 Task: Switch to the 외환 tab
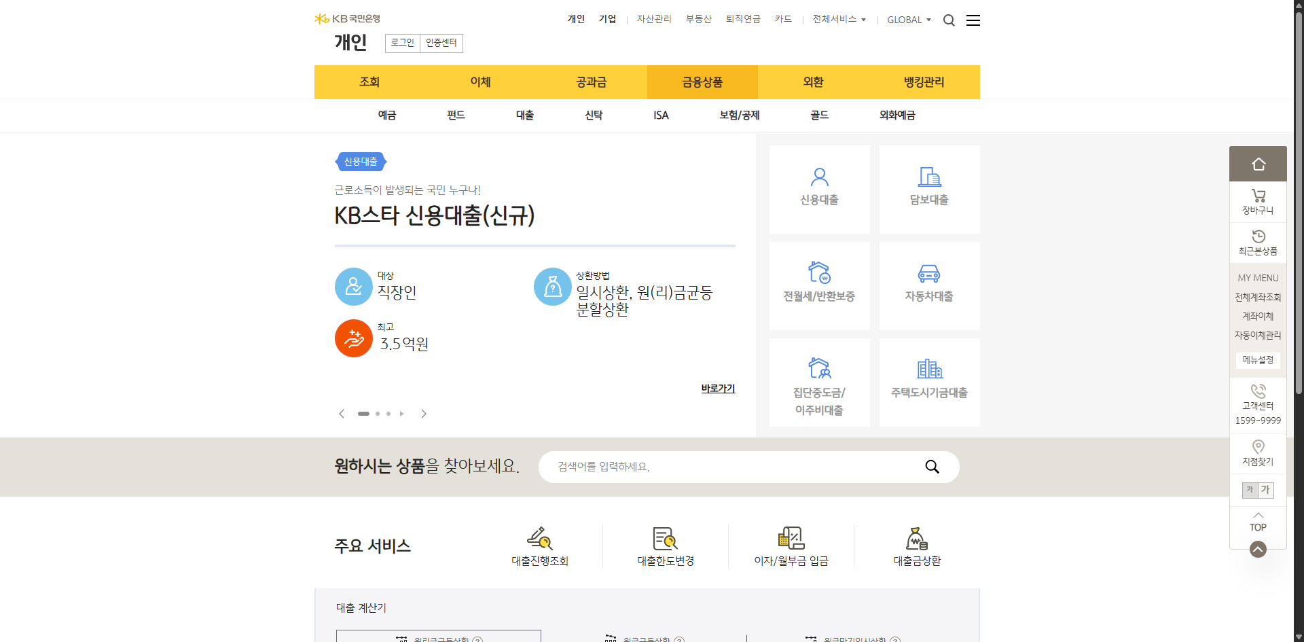tap(812, 82)
